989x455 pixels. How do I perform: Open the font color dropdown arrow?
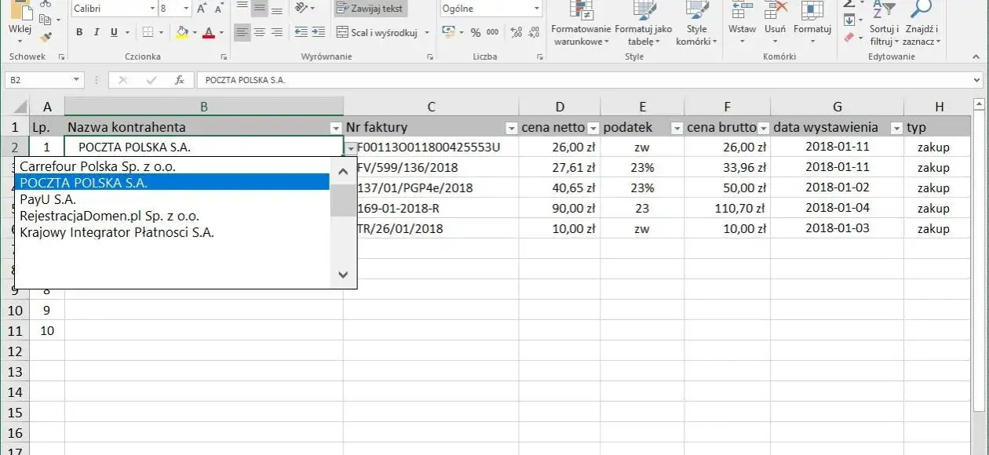221,33
